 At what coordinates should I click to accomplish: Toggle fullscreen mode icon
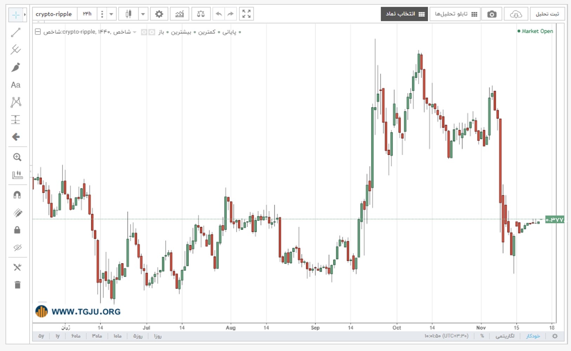246,14
